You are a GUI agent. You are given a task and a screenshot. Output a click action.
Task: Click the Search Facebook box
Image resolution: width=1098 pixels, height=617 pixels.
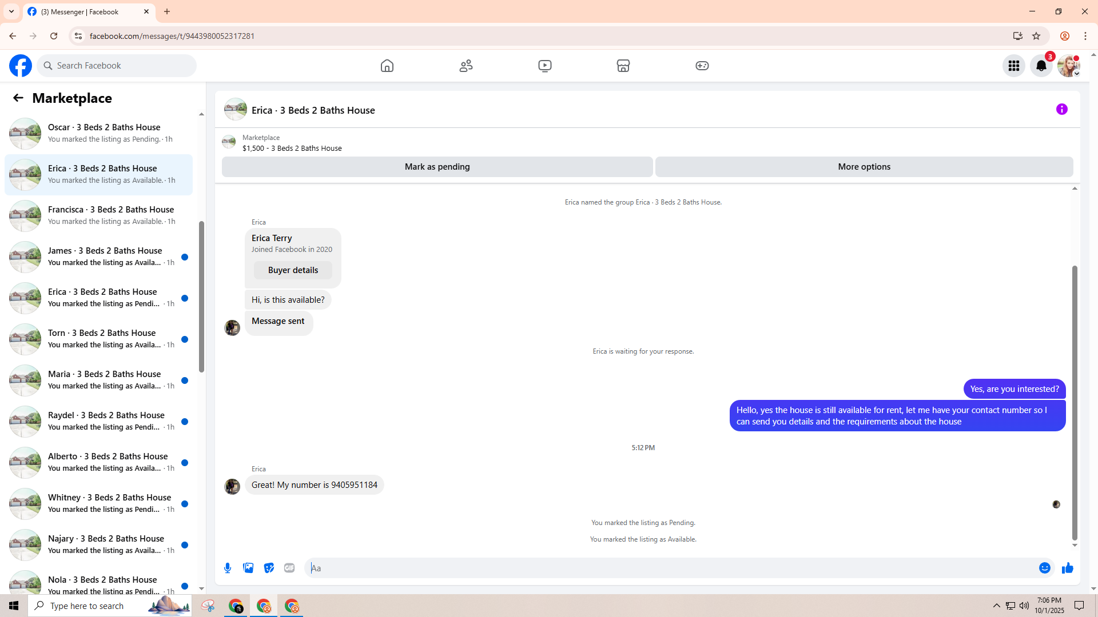pos(117,66)
